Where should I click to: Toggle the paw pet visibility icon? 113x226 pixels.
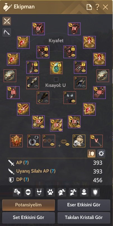coord(50,192)
